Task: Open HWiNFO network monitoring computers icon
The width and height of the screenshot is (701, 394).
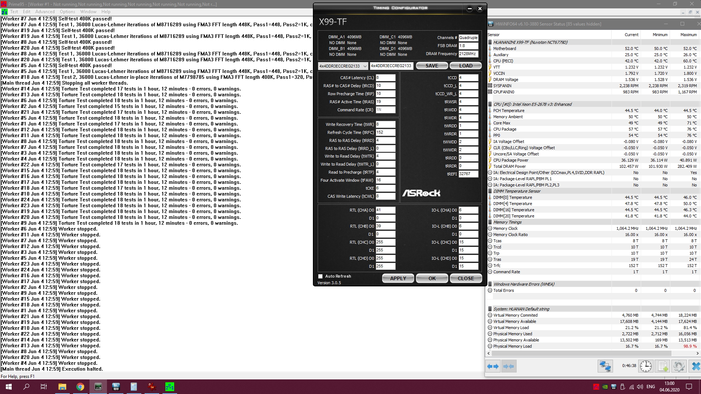Action: [605, 366]
